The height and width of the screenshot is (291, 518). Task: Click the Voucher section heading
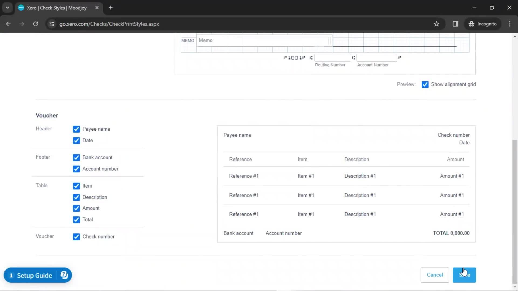tap(47, 115)
